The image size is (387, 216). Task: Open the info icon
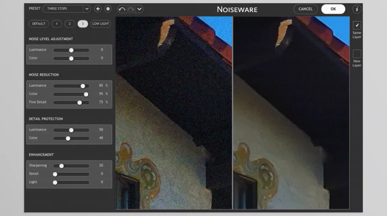[357, 9]
